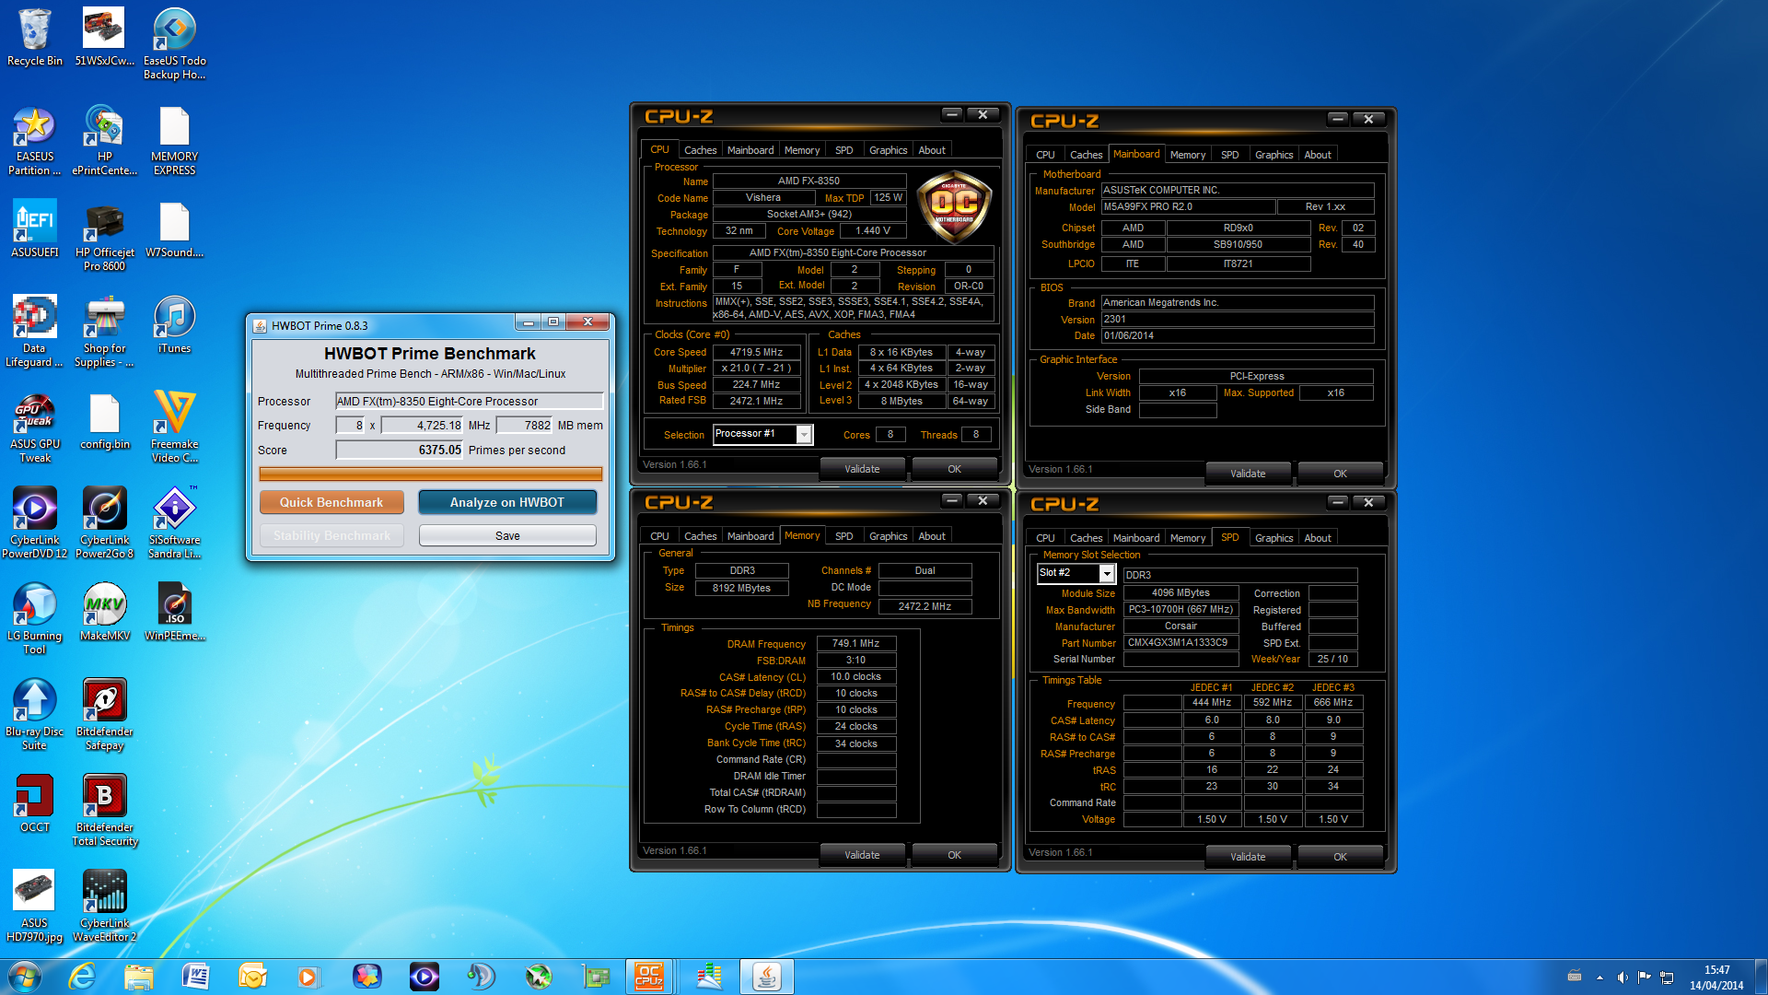Click Validate in CPU tab window

(862, 469)
